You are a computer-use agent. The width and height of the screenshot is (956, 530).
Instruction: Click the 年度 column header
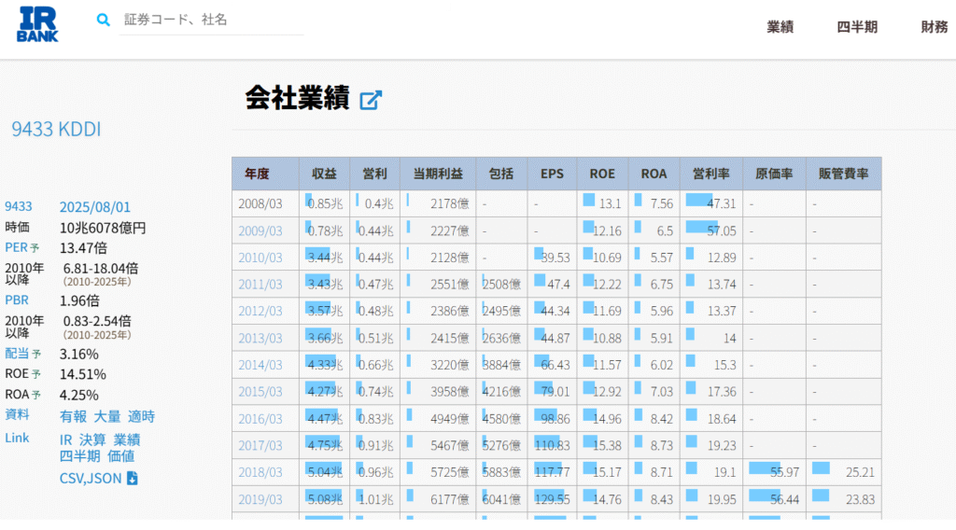(266, 174)
